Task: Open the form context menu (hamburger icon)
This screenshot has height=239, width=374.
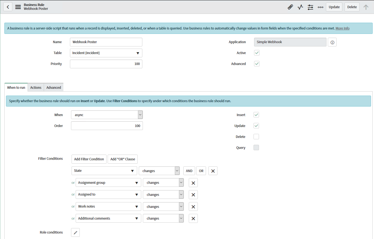Action: [17, 7]
